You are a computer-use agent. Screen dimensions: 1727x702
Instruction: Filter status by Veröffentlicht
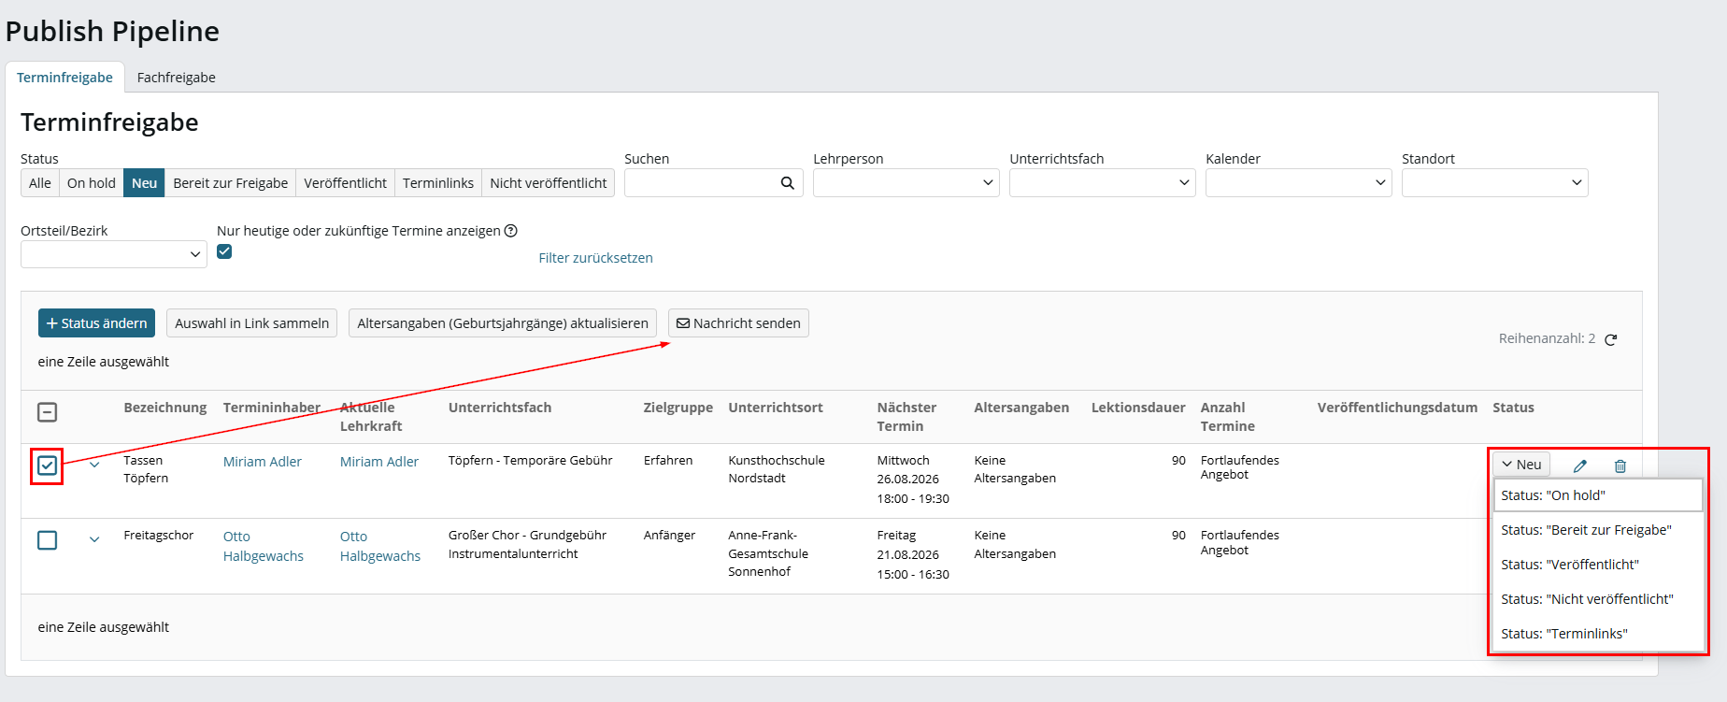(x=346, y=183)
